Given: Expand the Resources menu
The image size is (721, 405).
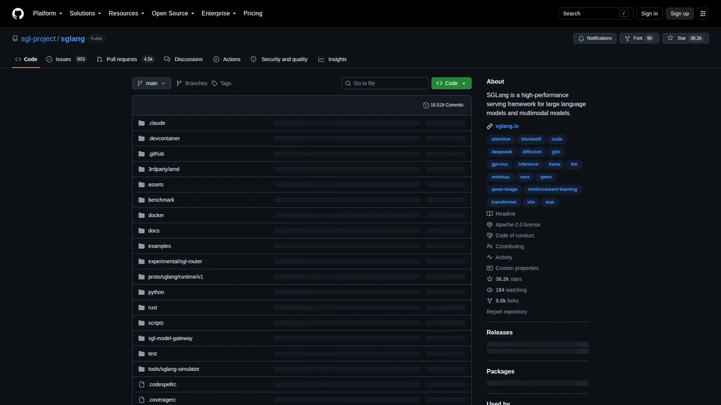Looking at the screenshot, I should [x=126, y=13].
